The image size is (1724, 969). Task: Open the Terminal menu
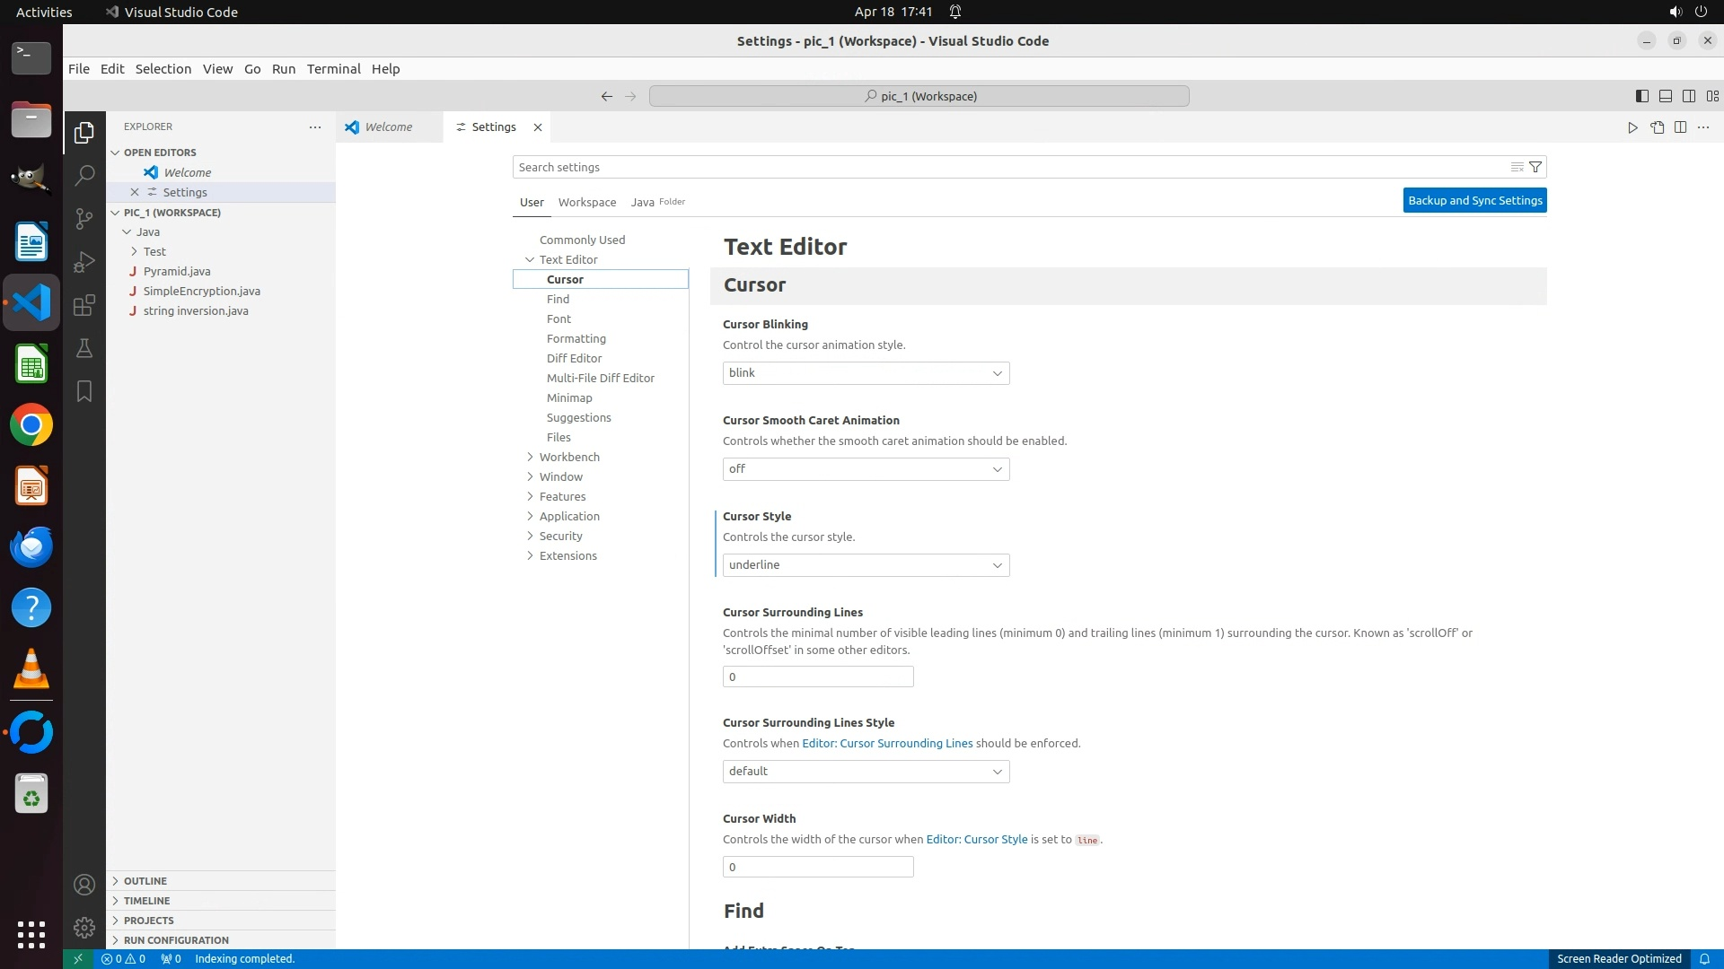click(x=333, y=69)
